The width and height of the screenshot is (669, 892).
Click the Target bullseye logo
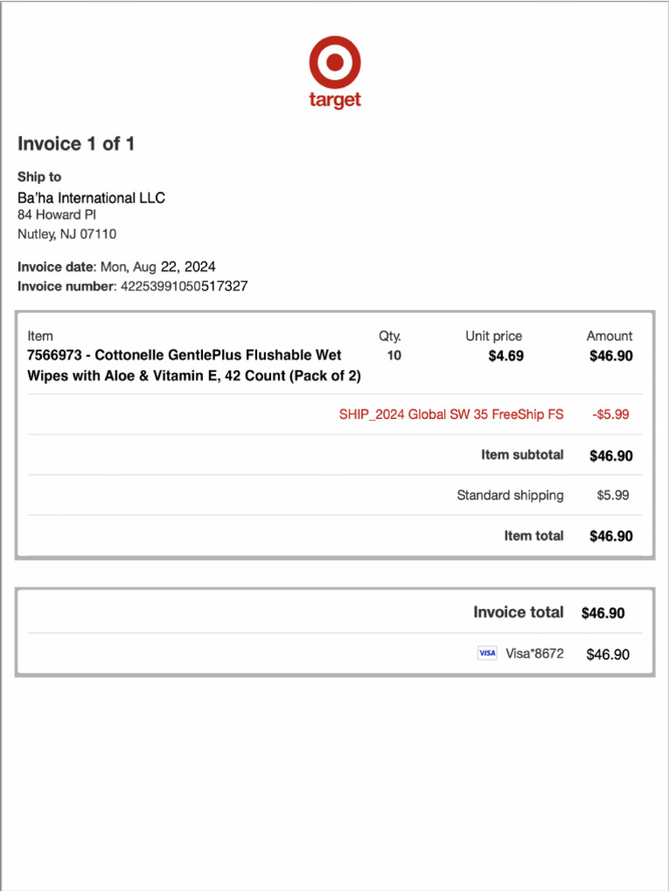(334, 62)
